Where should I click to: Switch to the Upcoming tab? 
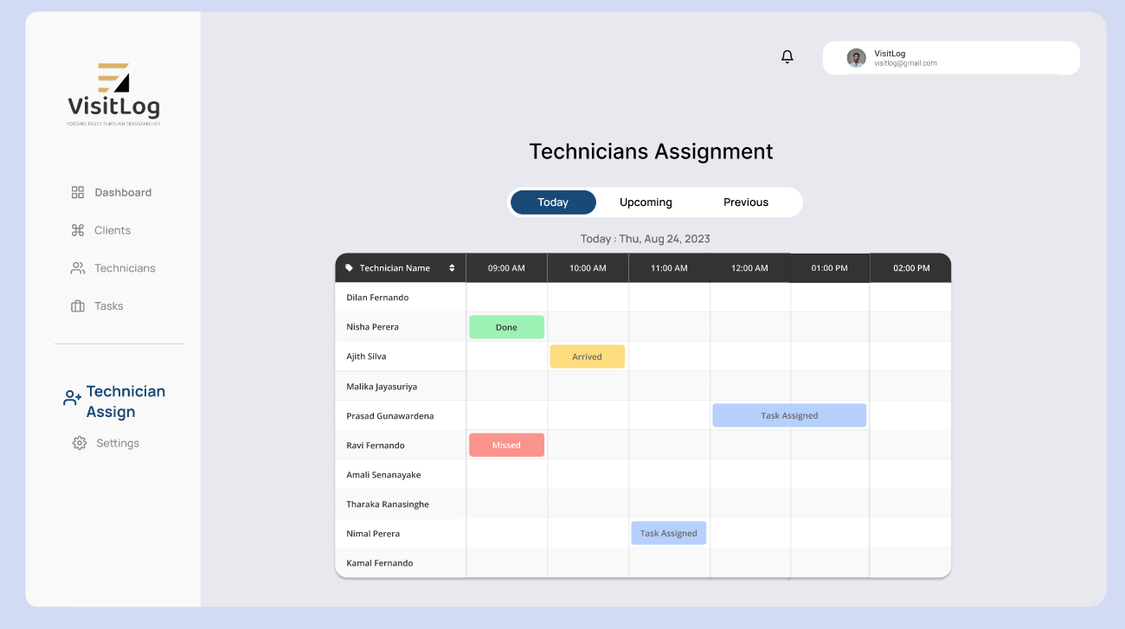[x=646, y=202]
